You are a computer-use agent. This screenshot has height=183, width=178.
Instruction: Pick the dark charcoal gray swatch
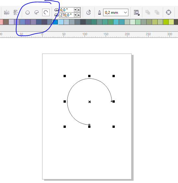tap(83, 22)
